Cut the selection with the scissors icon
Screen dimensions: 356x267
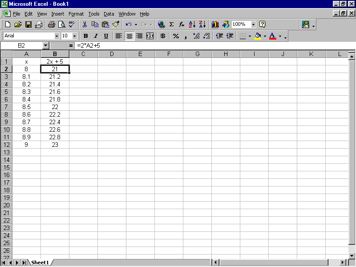[85, 24]
